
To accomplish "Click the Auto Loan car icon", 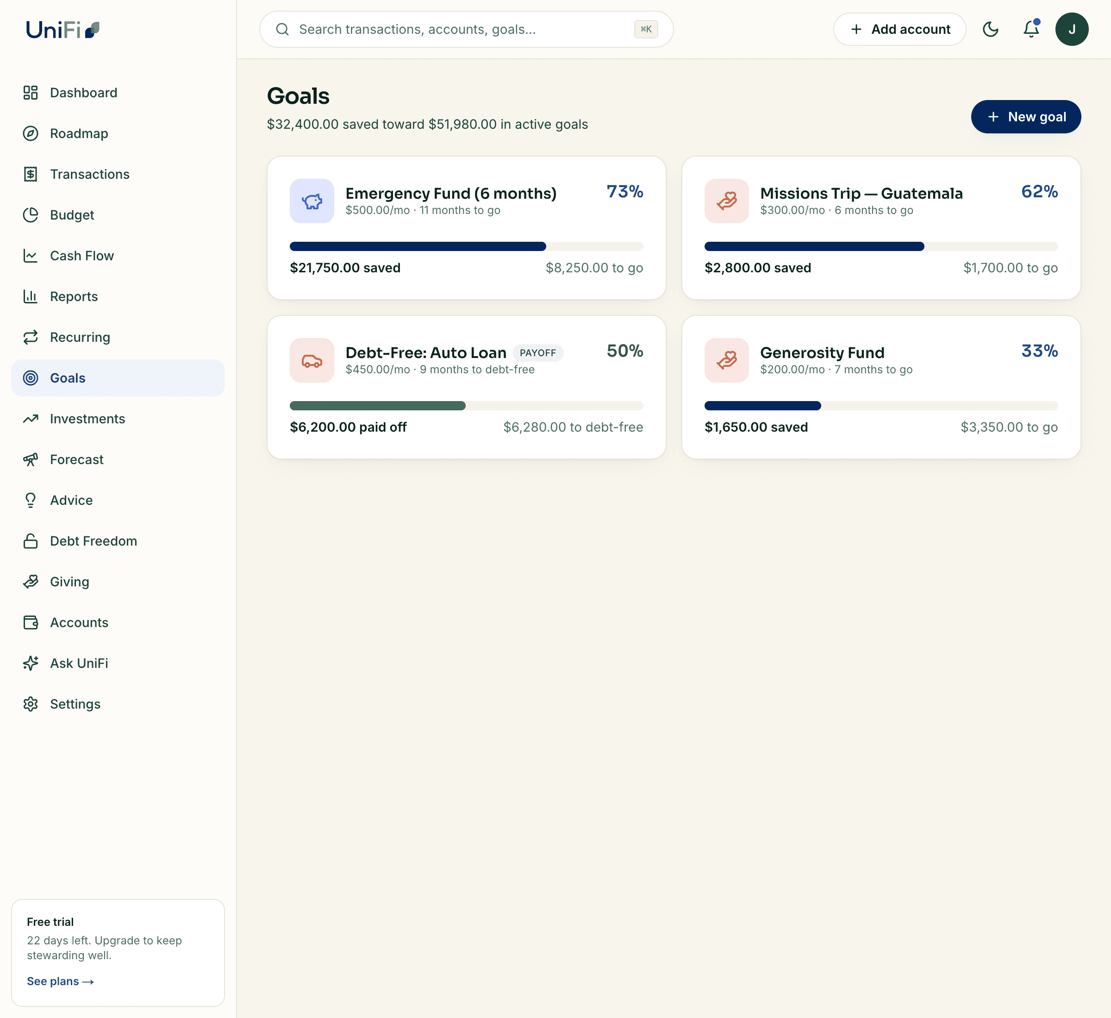I will (x=312, y=360).
